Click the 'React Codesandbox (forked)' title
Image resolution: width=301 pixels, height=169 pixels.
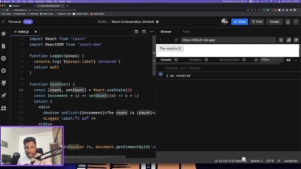point(133,22)
